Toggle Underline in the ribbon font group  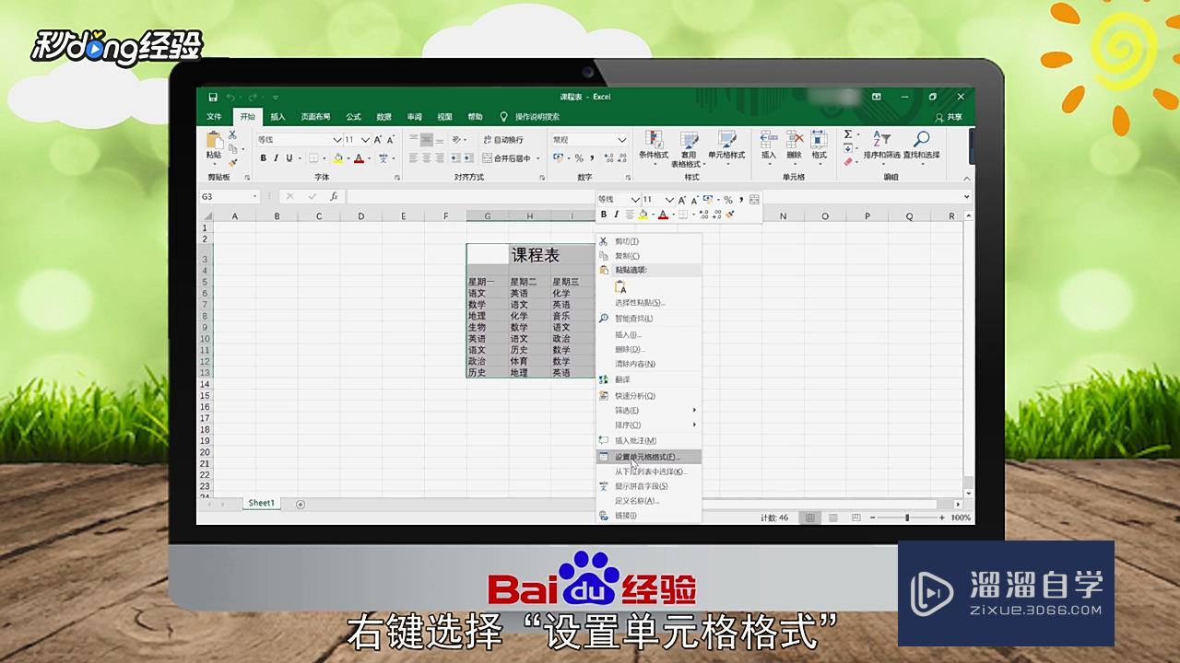pos(288,158)
